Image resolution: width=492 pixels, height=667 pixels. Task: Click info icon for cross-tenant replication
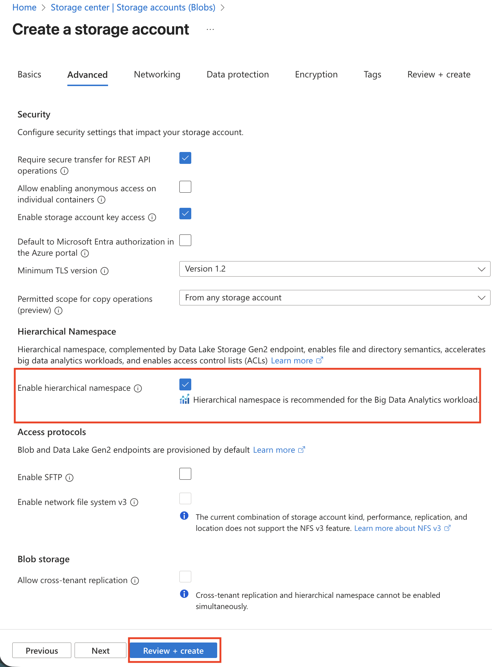tap(135, 581)
